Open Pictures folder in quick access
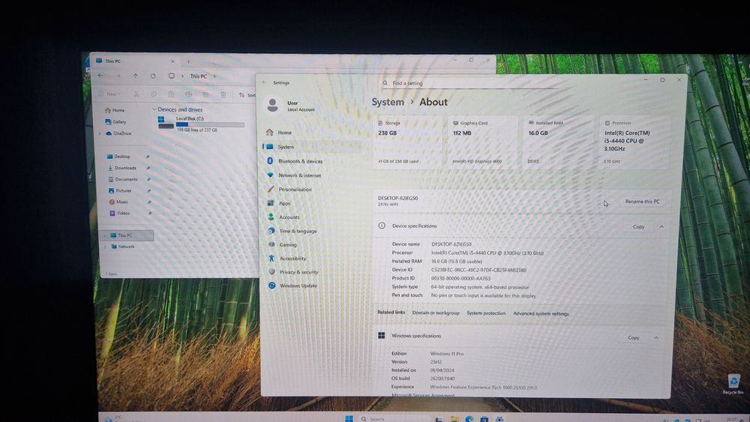The height and width of the screenshot is (422, 750). 120,190
